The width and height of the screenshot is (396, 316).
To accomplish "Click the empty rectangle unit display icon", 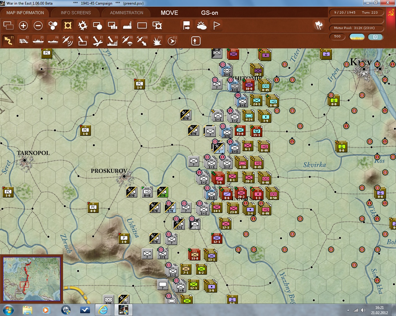I will pyautogui.click(x=142, y=25).
